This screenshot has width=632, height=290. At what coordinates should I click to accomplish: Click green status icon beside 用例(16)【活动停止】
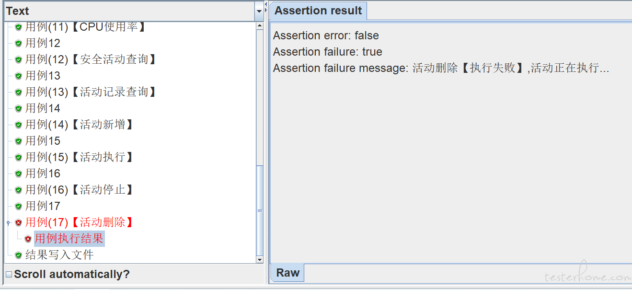point(18,190)
